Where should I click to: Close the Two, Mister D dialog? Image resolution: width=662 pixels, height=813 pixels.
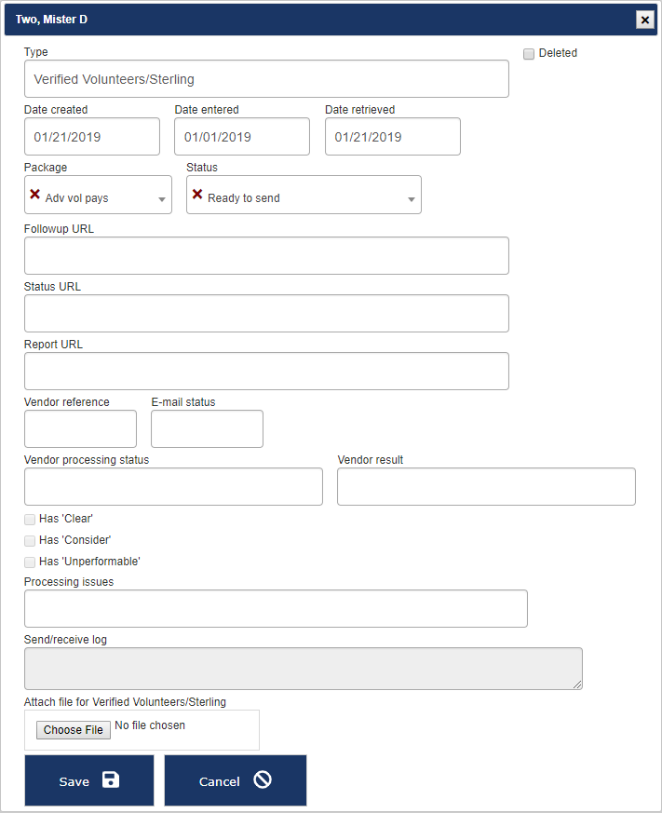click(643, 20)
